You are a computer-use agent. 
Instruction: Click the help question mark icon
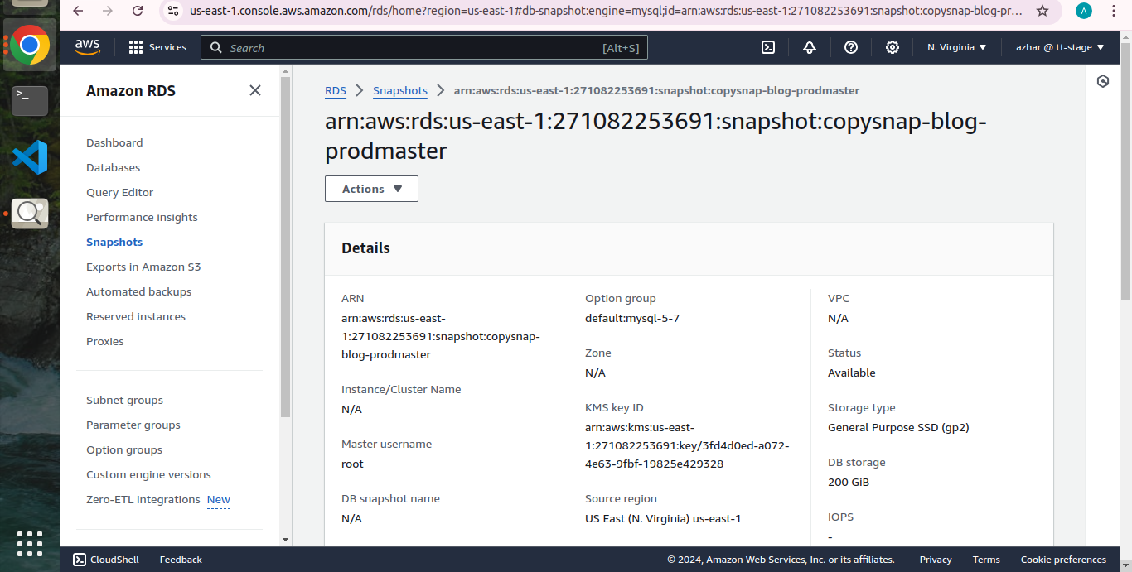851,47
